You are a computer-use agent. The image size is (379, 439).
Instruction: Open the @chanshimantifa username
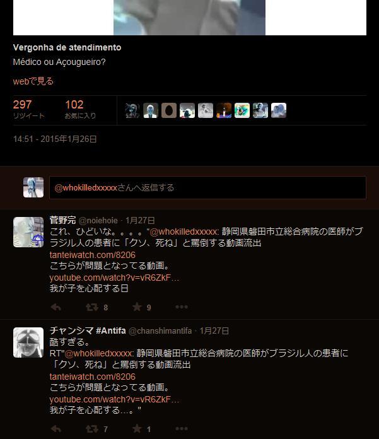click(x=160, y=331)
